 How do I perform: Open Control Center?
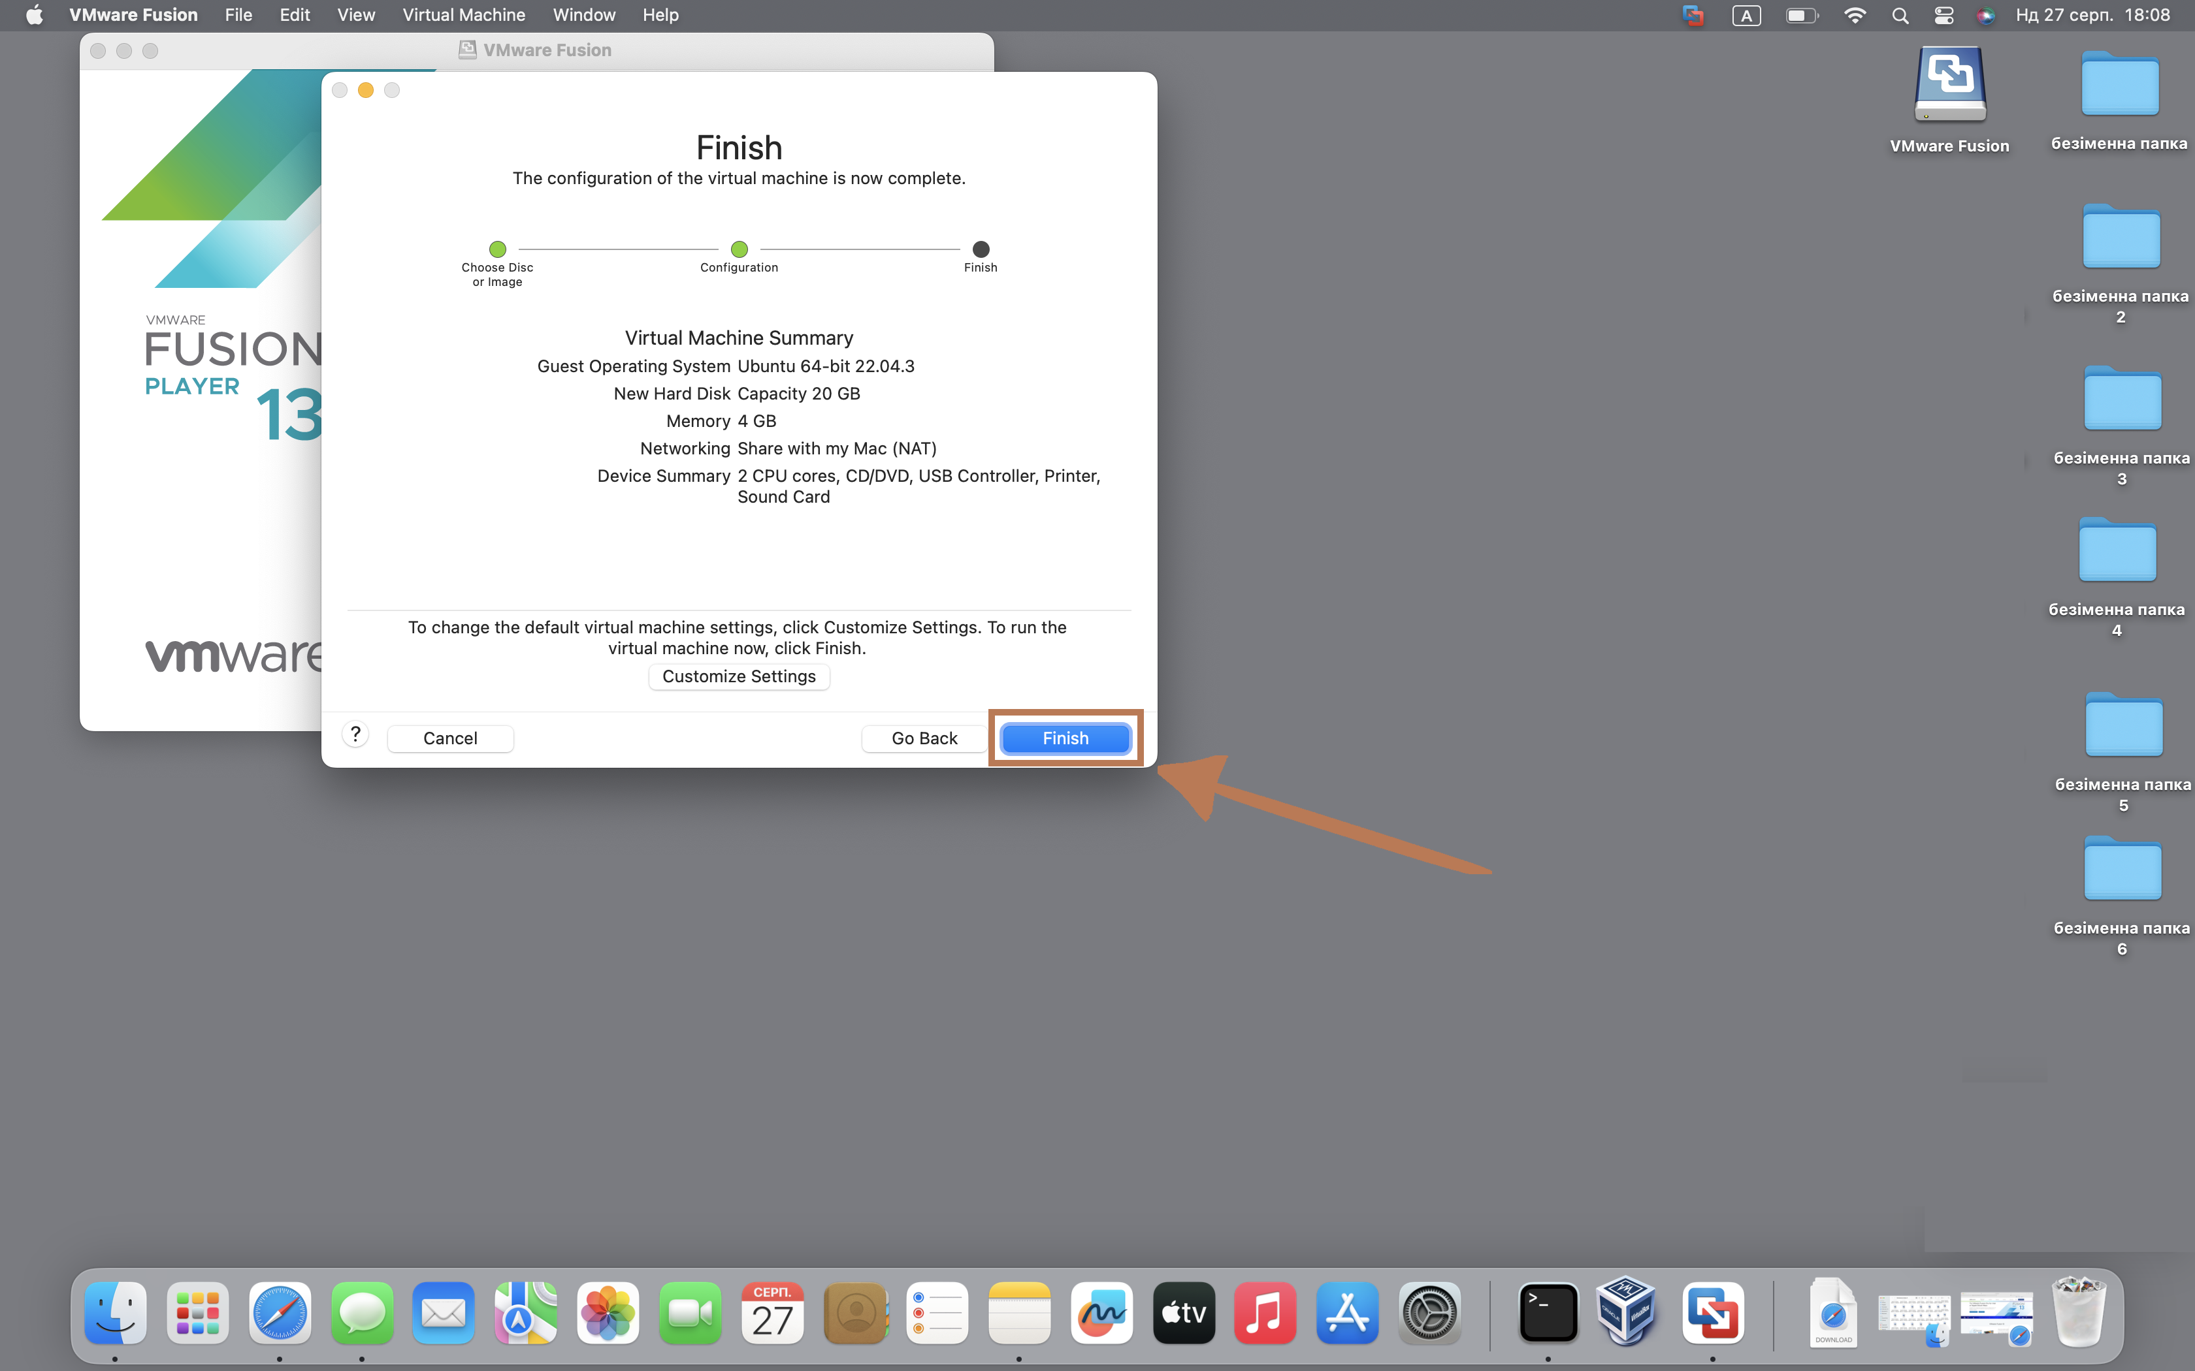(1943, 14)
